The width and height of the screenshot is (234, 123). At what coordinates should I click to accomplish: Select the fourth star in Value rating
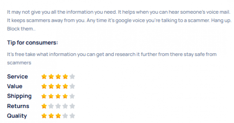click(65, 86)
